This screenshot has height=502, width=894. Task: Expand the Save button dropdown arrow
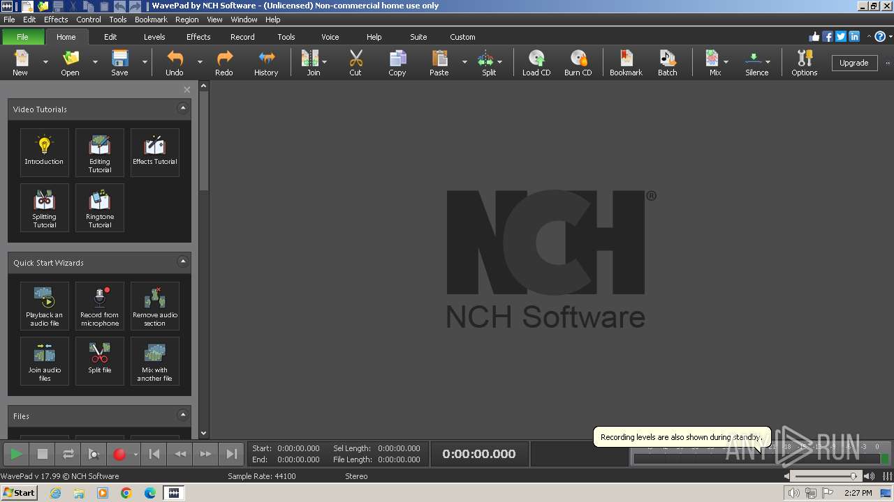click(145, 62)
